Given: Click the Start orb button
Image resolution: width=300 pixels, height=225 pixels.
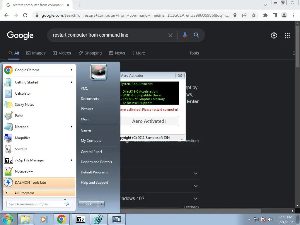Looking at the screenshot, I should pos(8,219).
